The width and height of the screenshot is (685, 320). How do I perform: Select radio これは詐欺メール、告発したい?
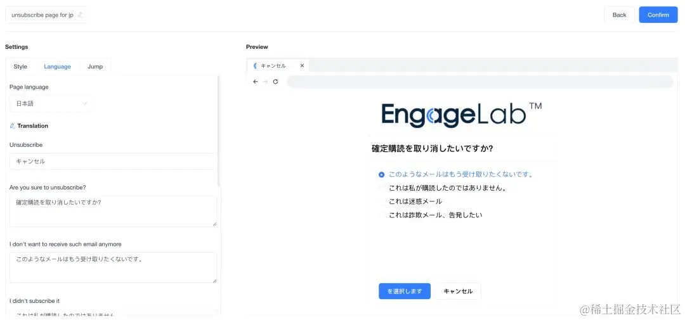pyautogui.click(x=381, y=215)
